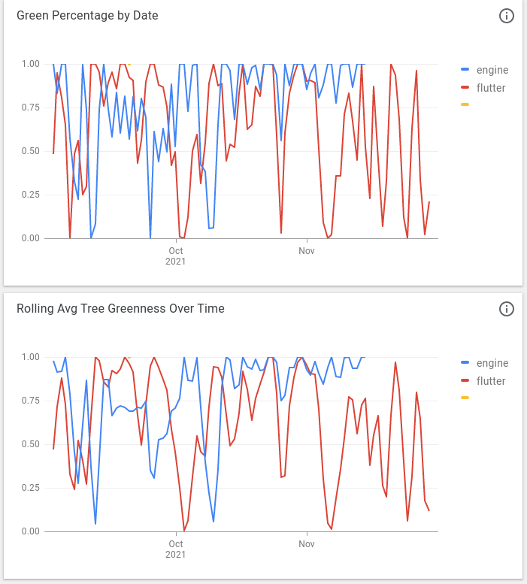Viewport: 527px width, 584px height.
Task: Click 0.50 y-axis label in top chart
Action: [31, 151]
